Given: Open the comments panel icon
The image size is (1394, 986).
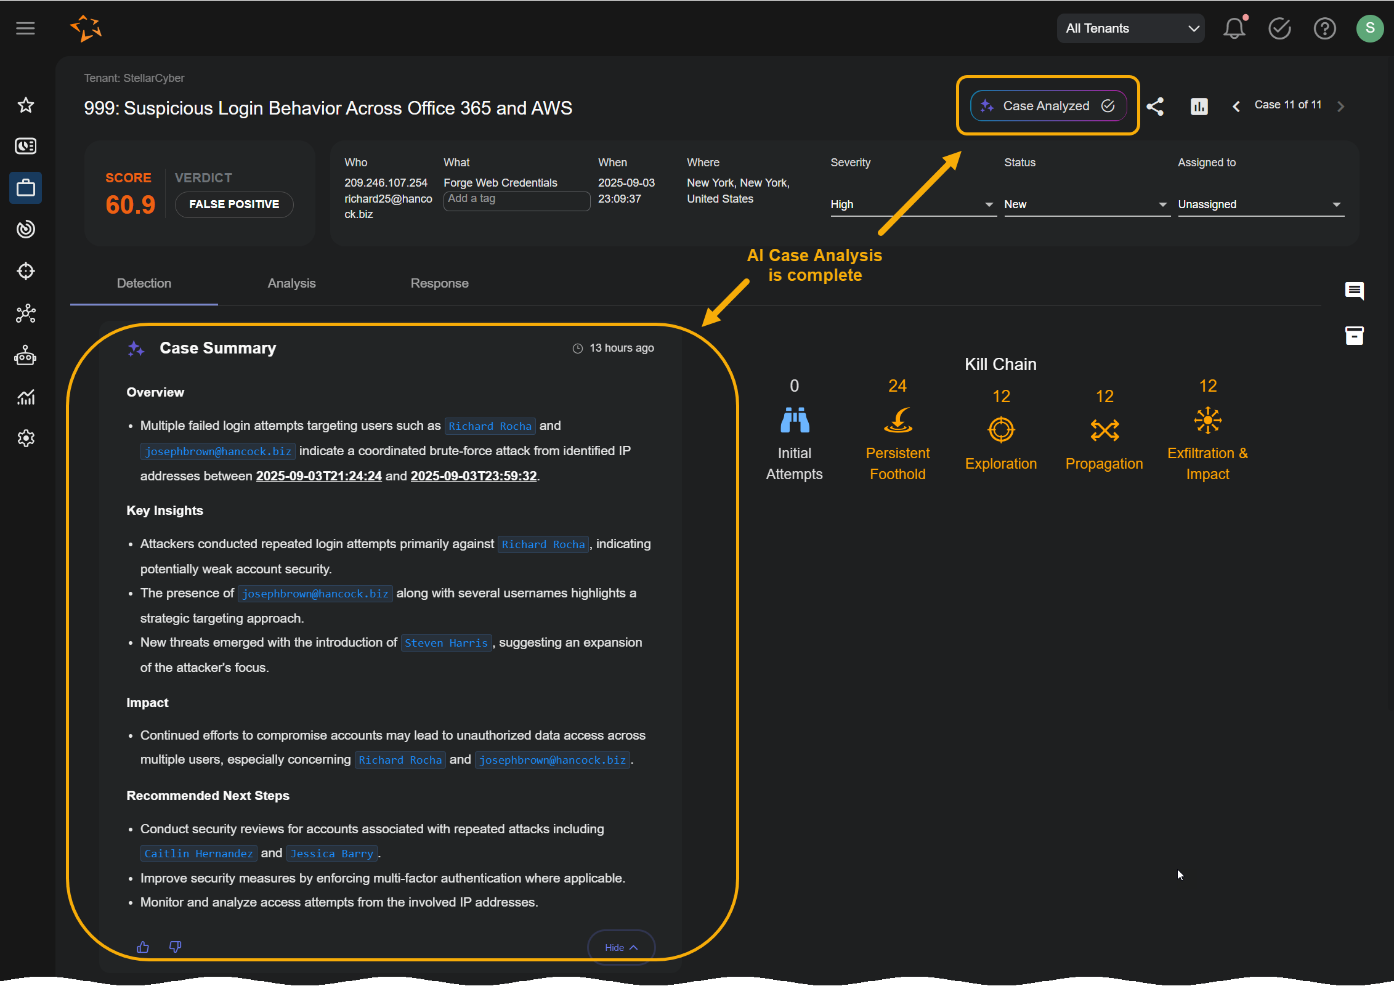Looking at the screenshot, I should (1354, 291).
